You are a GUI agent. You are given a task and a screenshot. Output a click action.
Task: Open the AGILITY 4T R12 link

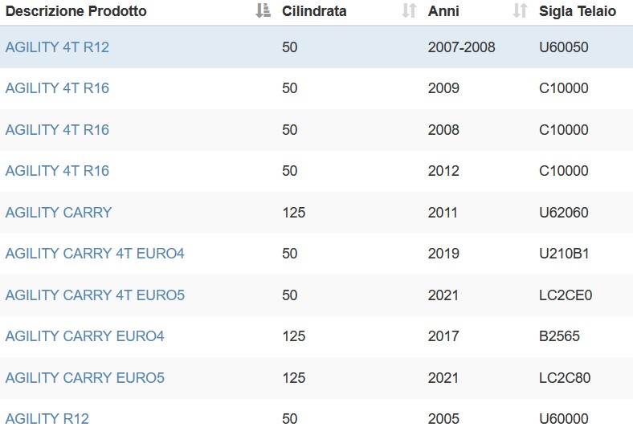[57, 47]
